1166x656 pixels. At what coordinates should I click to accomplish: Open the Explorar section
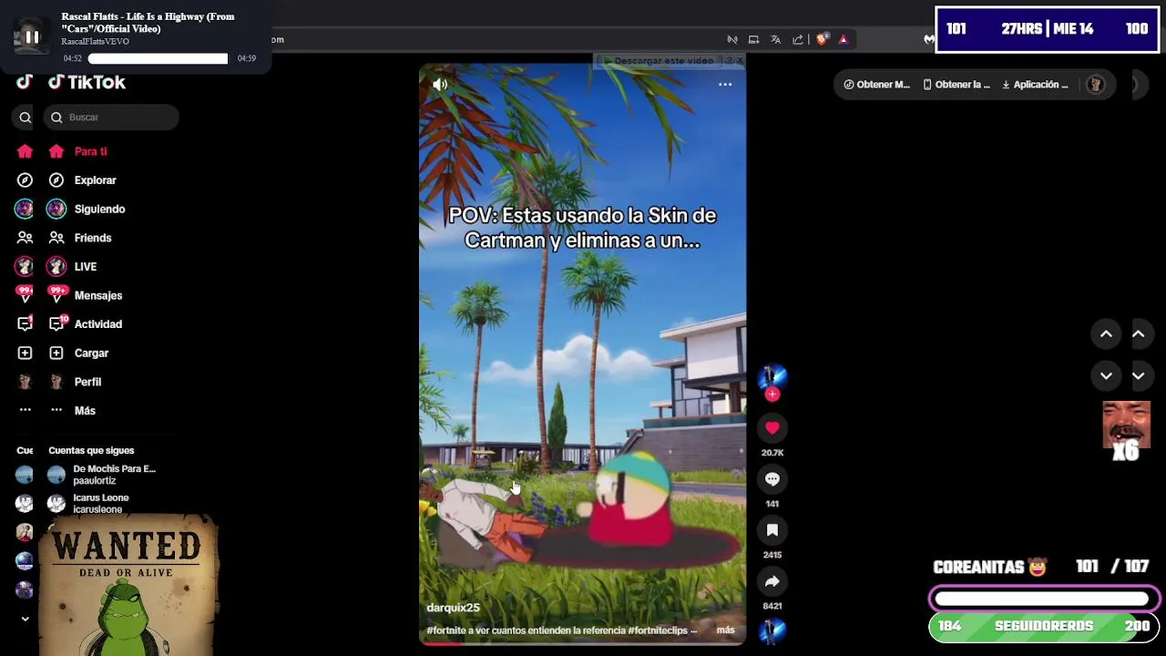tap(95, 180)
